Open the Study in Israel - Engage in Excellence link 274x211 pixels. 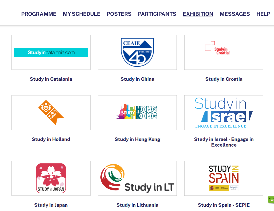coord(224,142)
